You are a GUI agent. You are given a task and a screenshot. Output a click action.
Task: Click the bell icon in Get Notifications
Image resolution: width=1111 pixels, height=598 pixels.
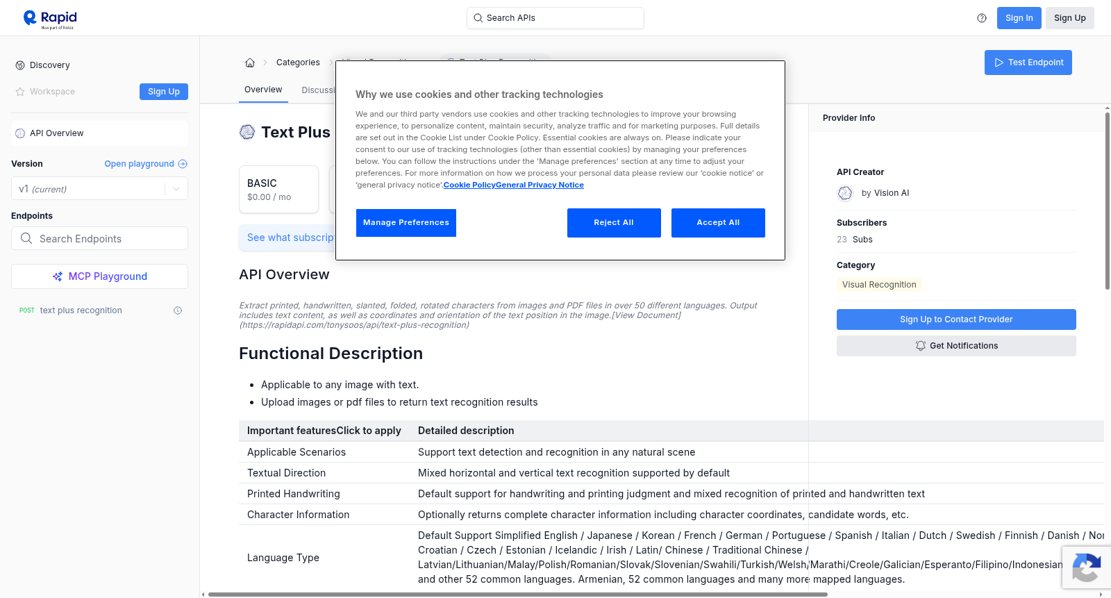click(921, 346)
